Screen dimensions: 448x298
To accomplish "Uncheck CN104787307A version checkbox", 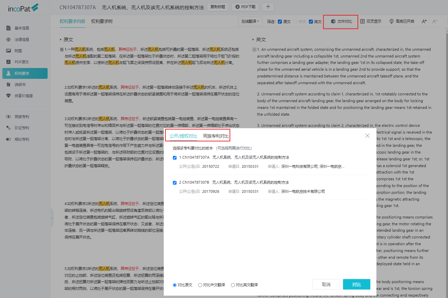I will [x=175, y=158].
